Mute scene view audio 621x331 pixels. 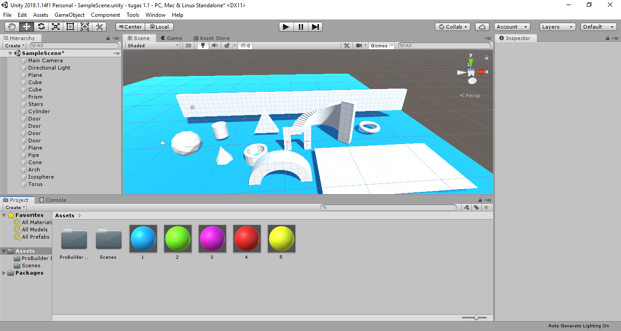[214, 45]
